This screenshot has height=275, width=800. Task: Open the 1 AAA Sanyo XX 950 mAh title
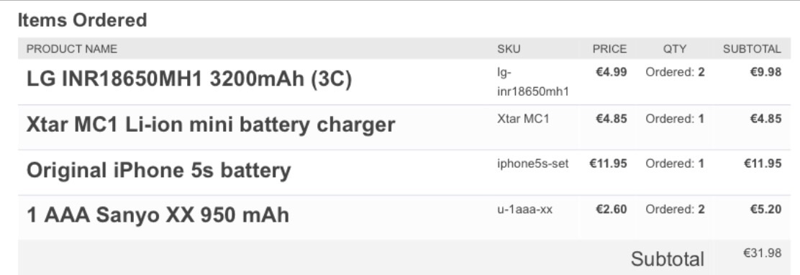point(158,215)
